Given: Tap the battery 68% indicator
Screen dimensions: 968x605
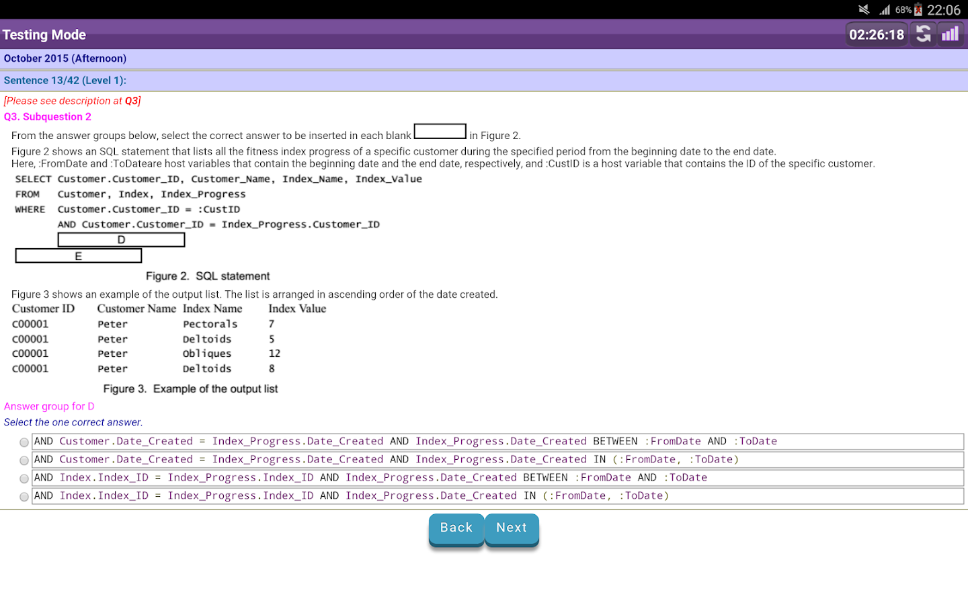Looking at the screenshot, I should click(x=908, y=9).
